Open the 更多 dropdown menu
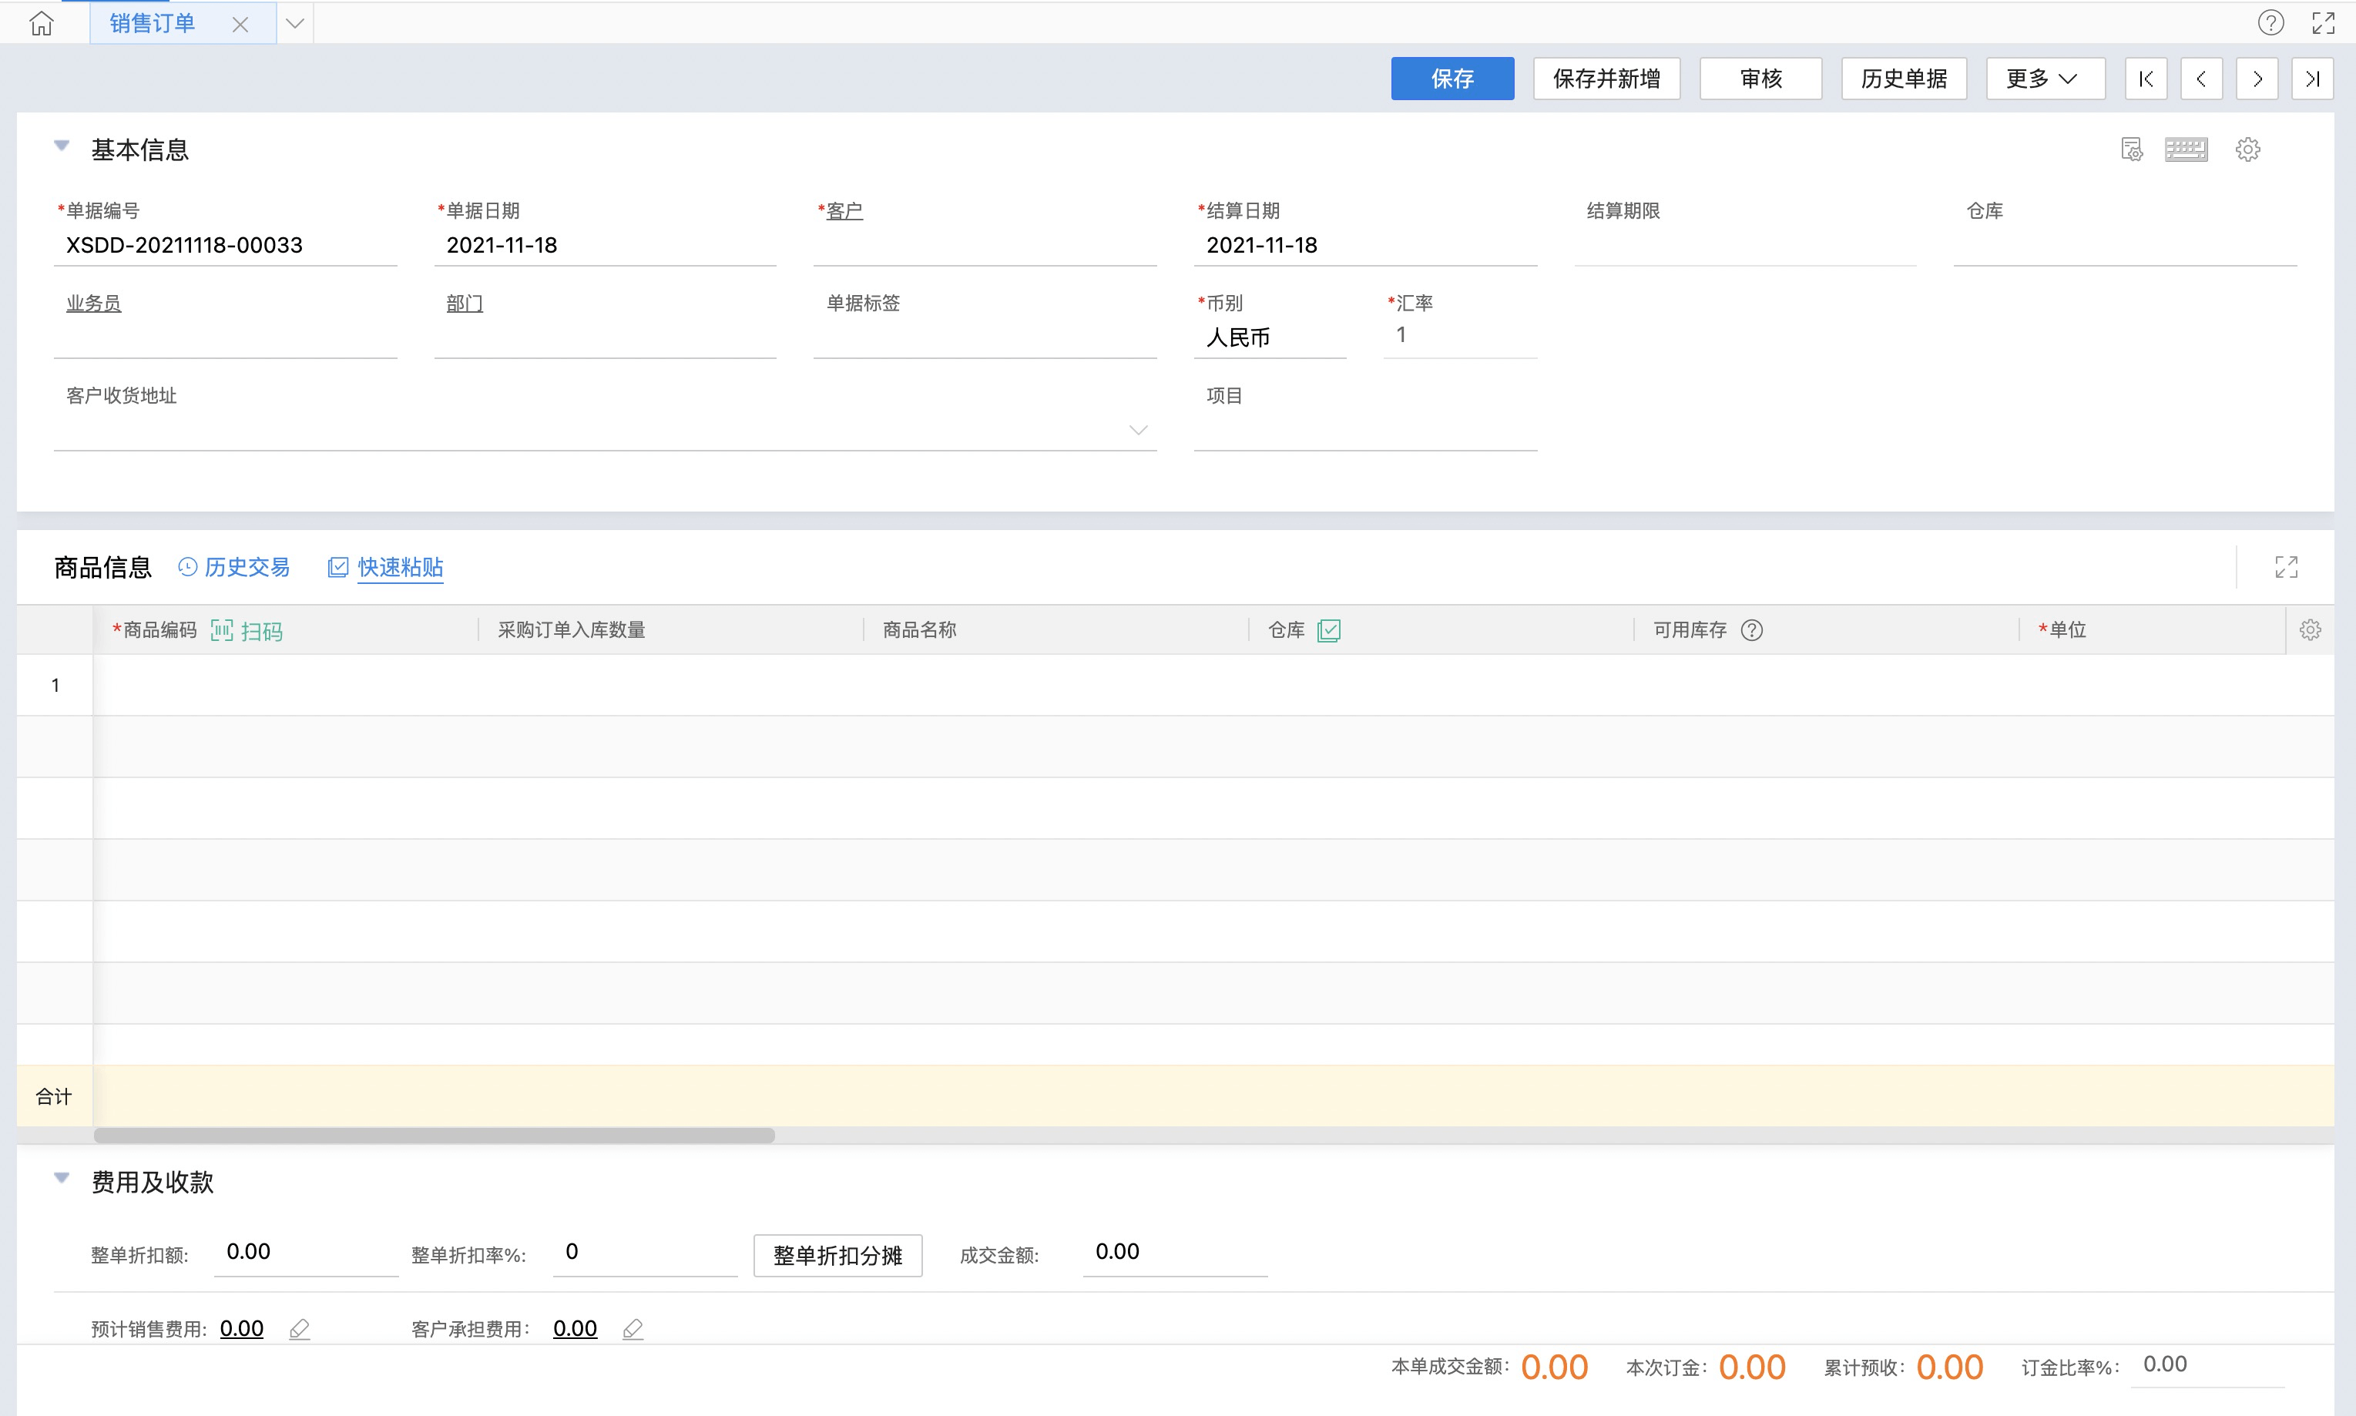This screenshot has width=2356, height=1416. click(2045, 79)
